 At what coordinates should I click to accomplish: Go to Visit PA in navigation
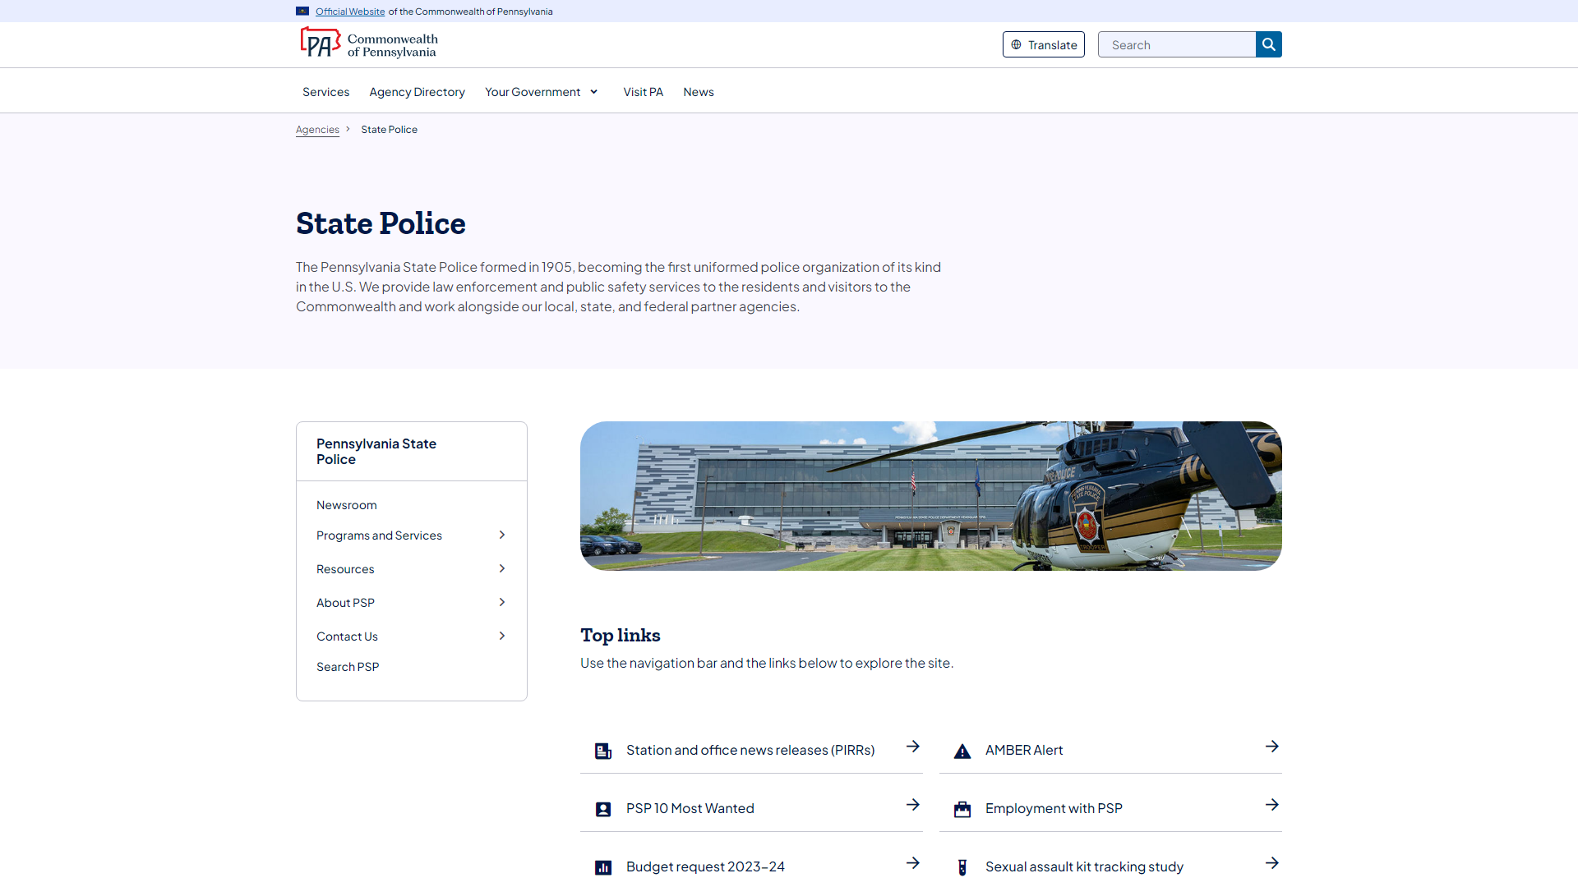(643, 92)
